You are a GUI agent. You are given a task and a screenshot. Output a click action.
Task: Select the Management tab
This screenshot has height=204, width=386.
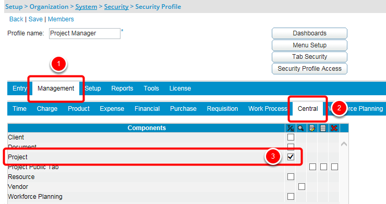[56, 88]
